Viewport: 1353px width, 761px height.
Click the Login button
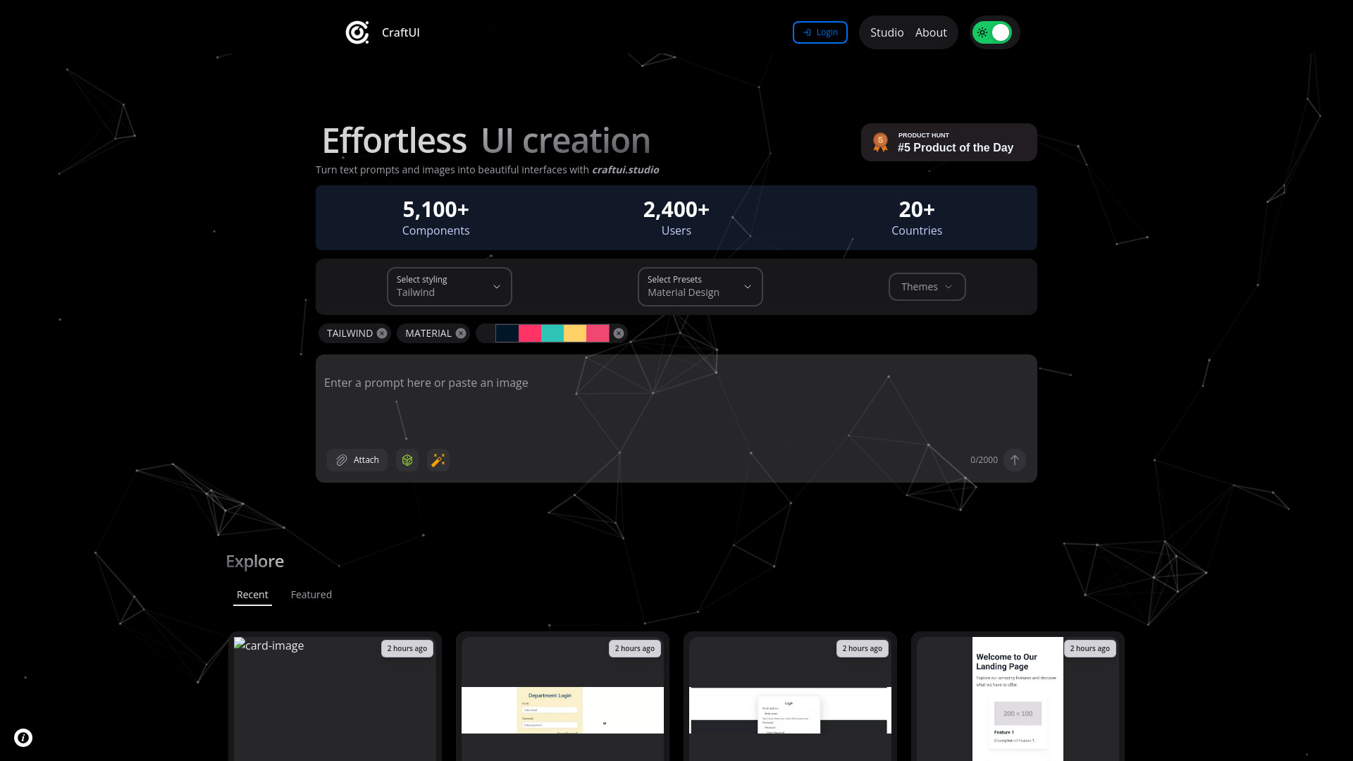(x=820, y=32)
